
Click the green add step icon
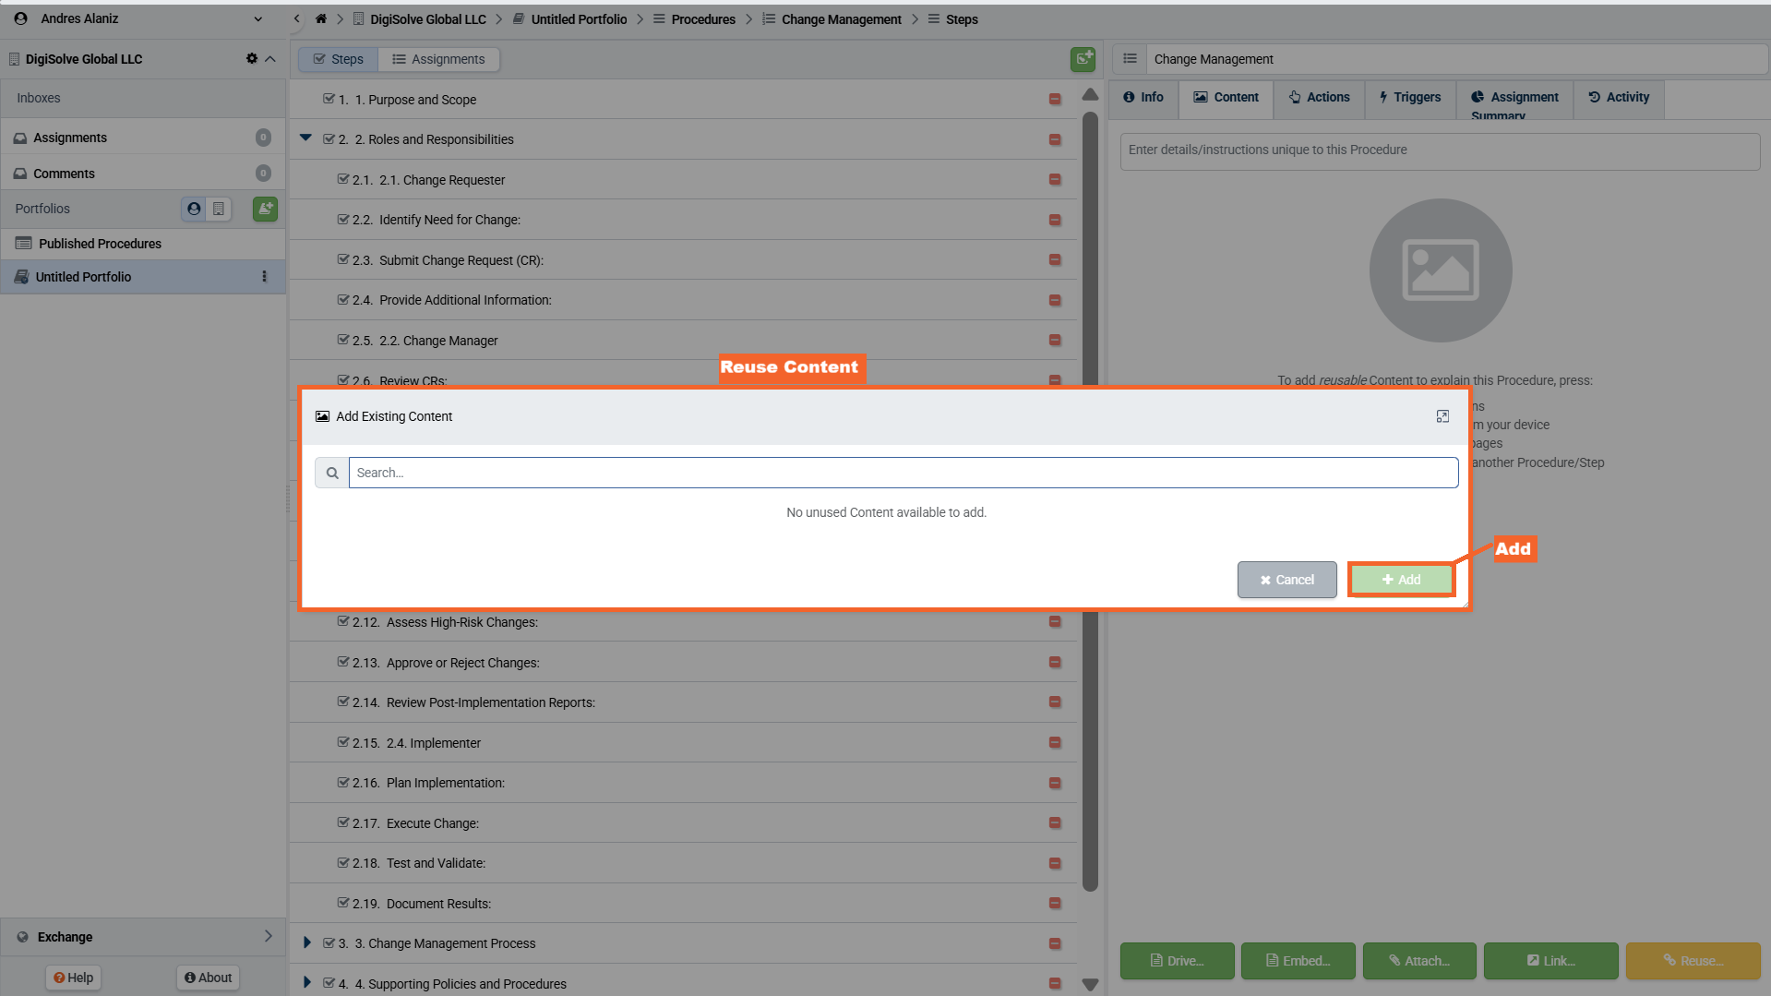[x=1083, y=59]
